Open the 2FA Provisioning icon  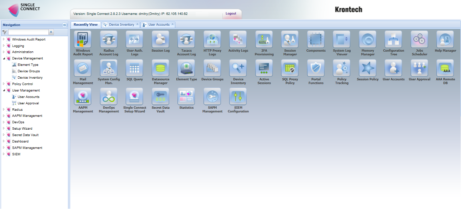point(264,40)
